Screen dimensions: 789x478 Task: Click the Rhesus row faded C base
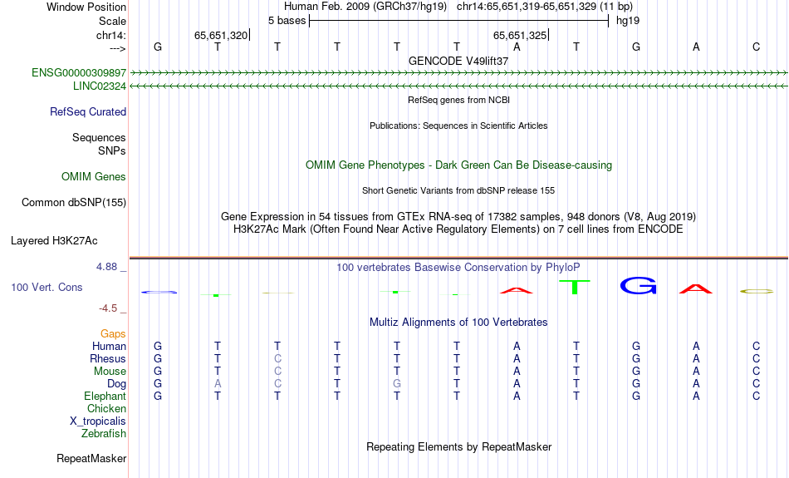(277, 358)
